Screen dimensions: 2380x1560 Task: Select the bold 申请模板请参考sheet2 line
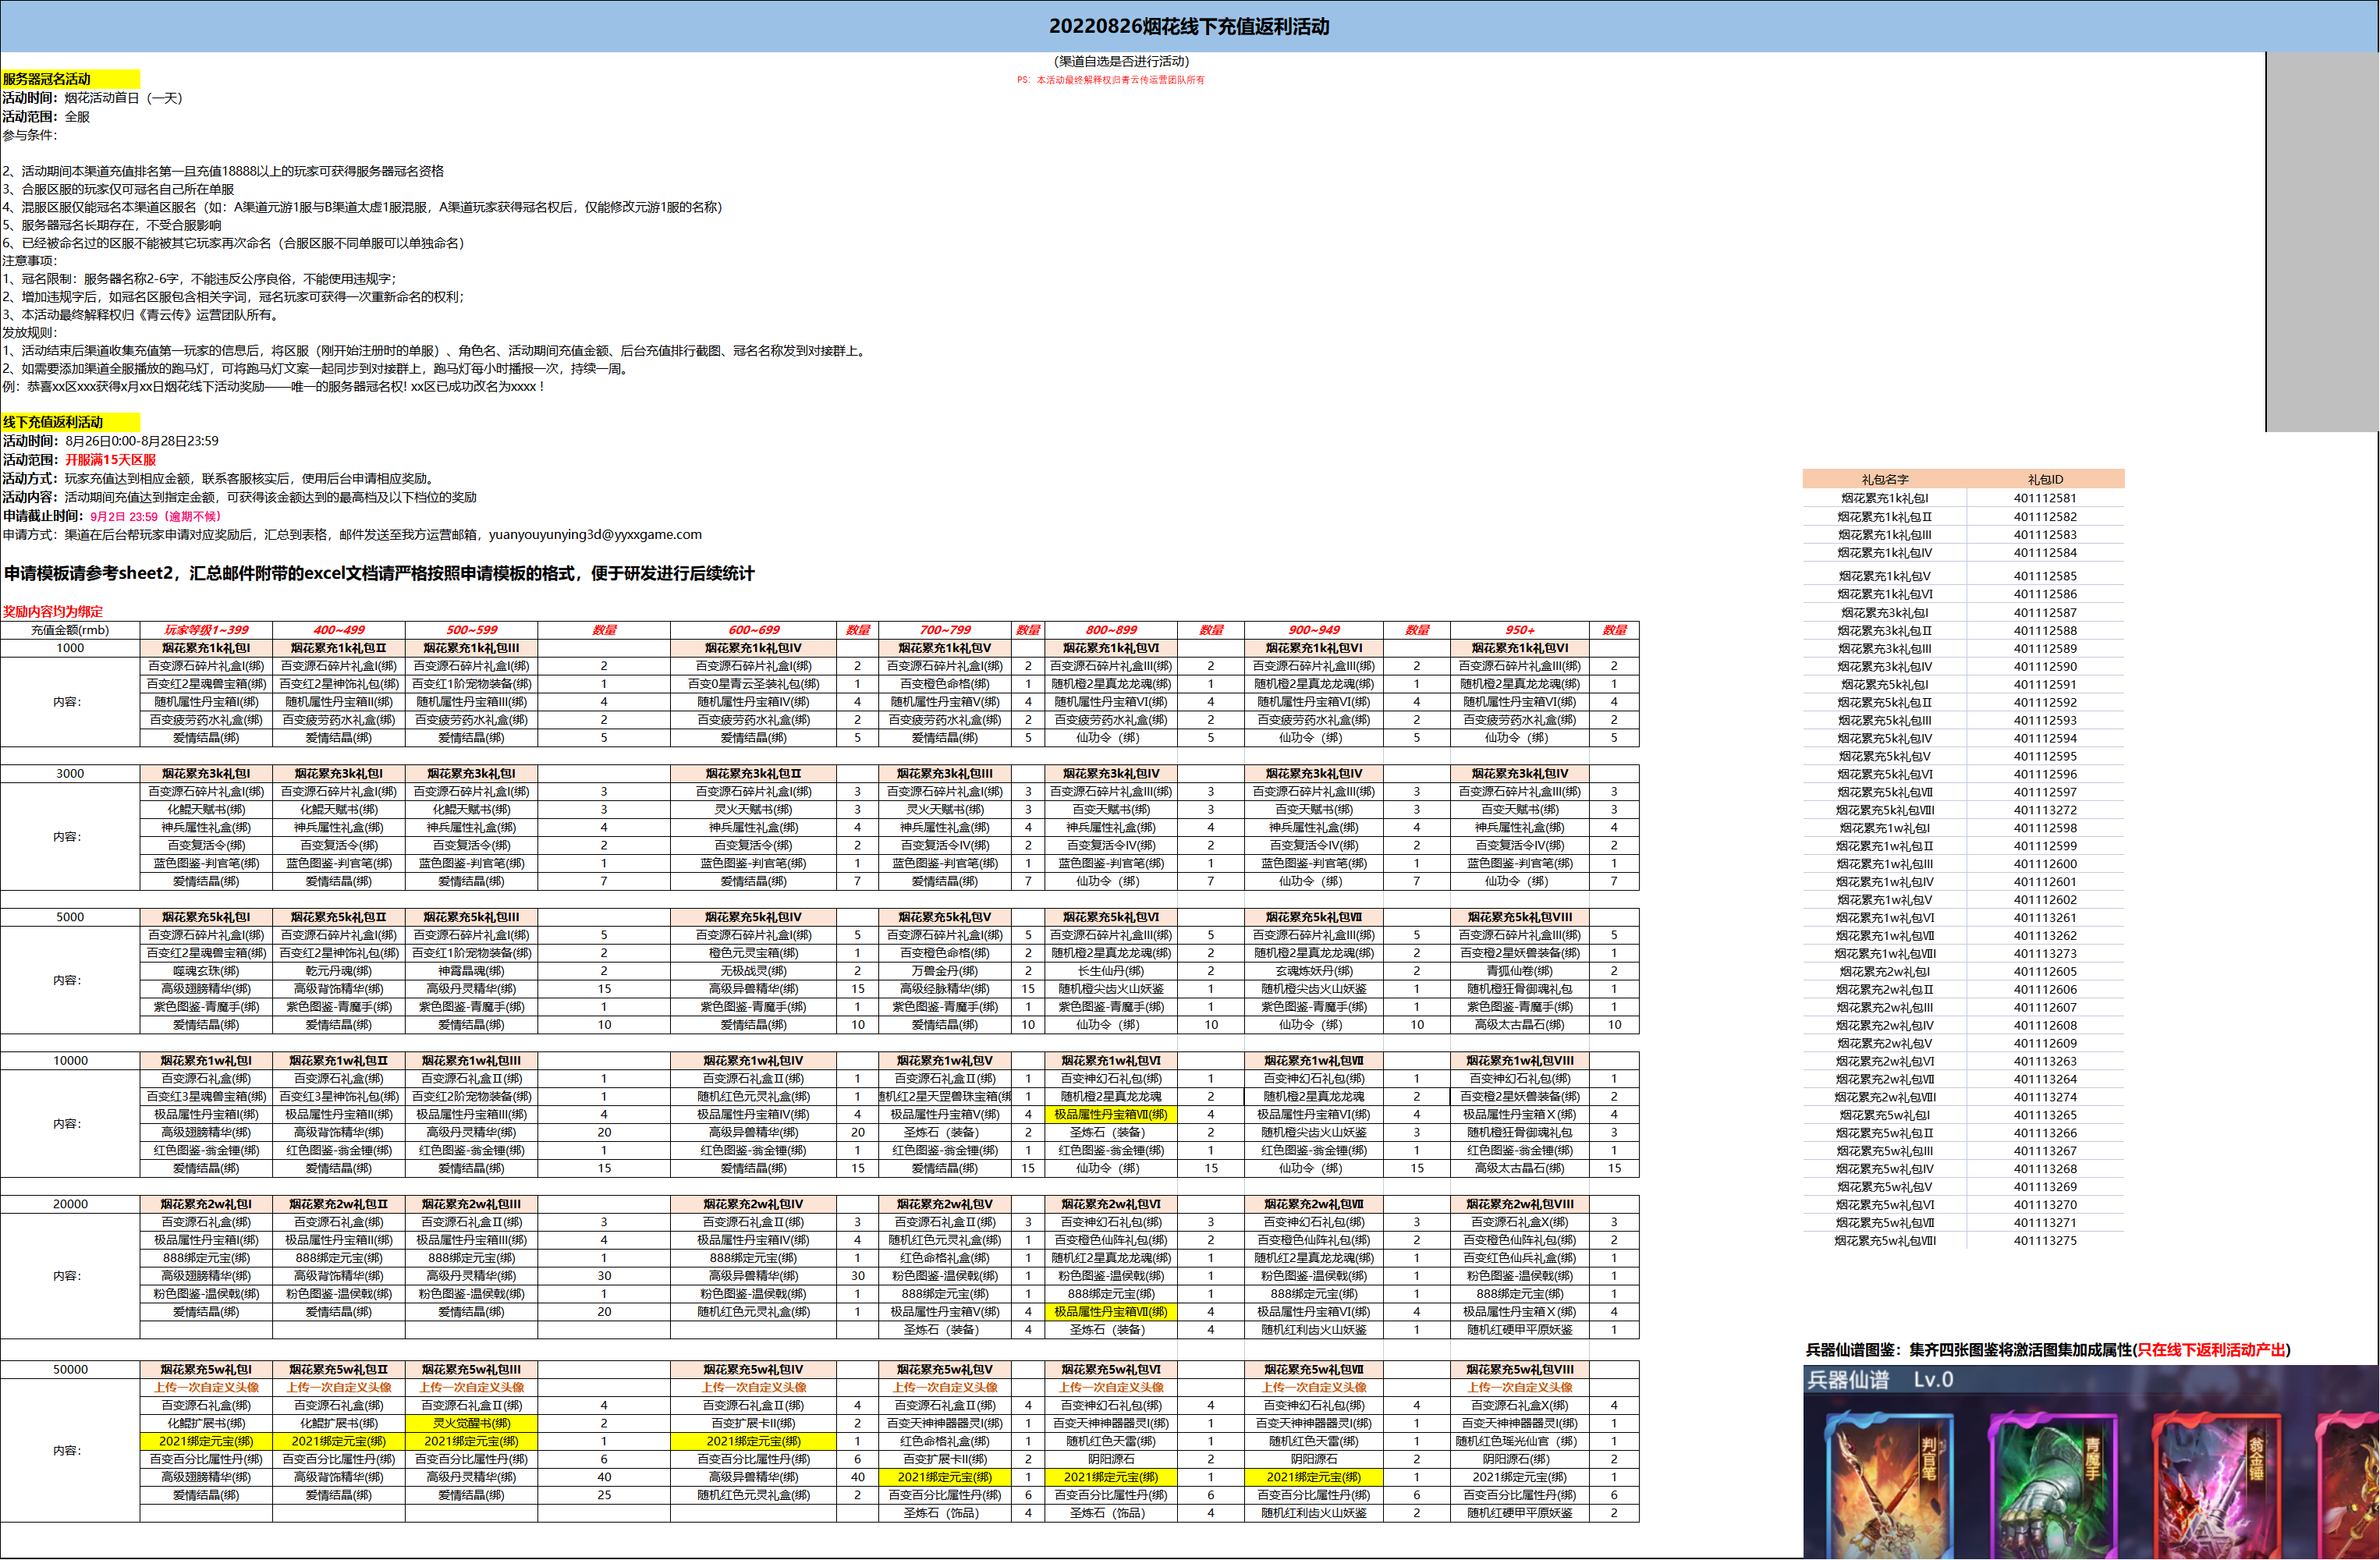click(379, 573)
